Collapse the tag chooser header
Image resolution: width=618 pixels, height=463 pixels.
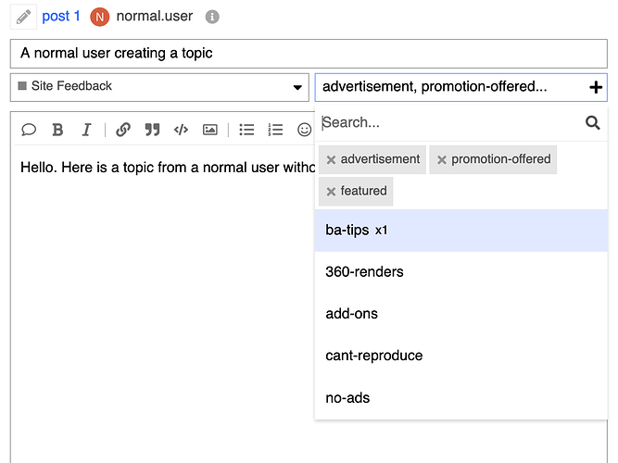[x=460, y=87]
